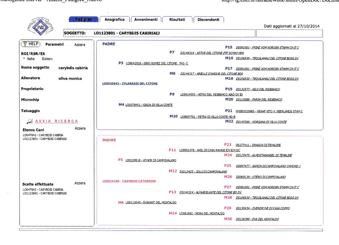Open P13 ALFAADELANTE DEL CITONE link
This screenshot has width=339, height=245.
[x=211, y=192]
